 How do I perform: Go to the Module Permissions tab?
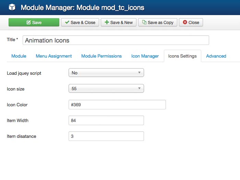101,56
